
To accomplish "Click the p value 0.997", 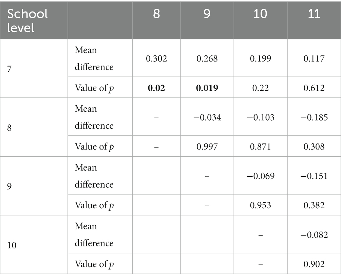I will [x=207, y=146].
